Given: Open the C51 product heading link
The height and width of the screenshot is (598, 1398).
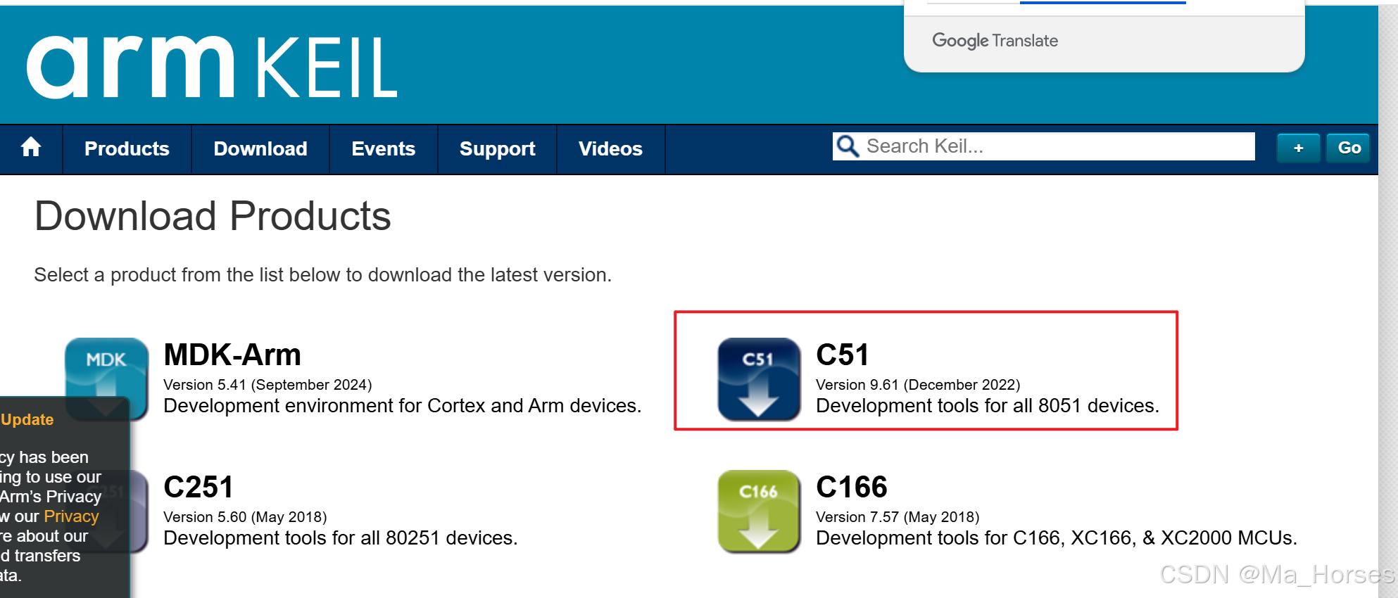Looking at the screenshot, I should pos(843,355).
